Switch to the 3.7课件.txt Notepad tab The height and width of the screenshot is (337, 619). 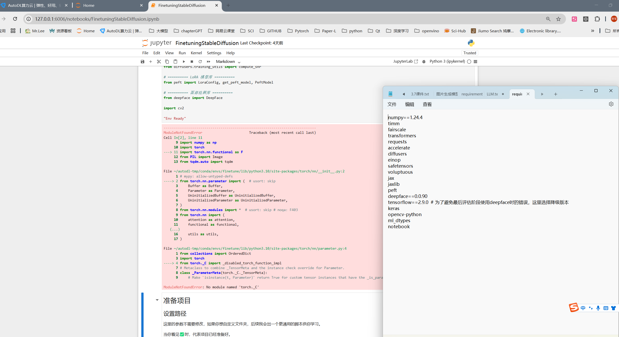pos(420,94)
